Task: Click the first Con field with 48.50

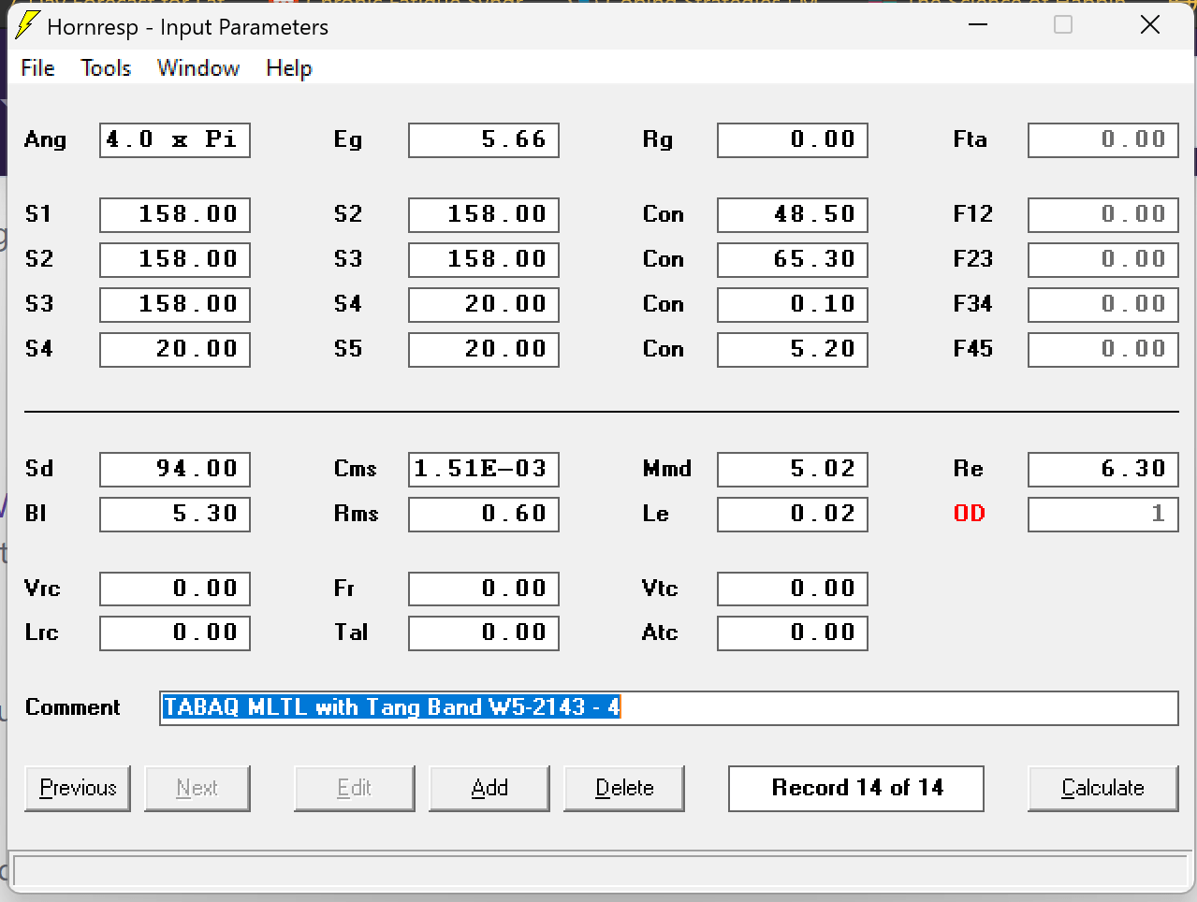Action: point(793,214)
